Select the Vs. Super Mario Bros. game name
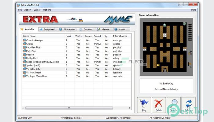The height and width of the screenshot is (122, 214). click(37, 76)
